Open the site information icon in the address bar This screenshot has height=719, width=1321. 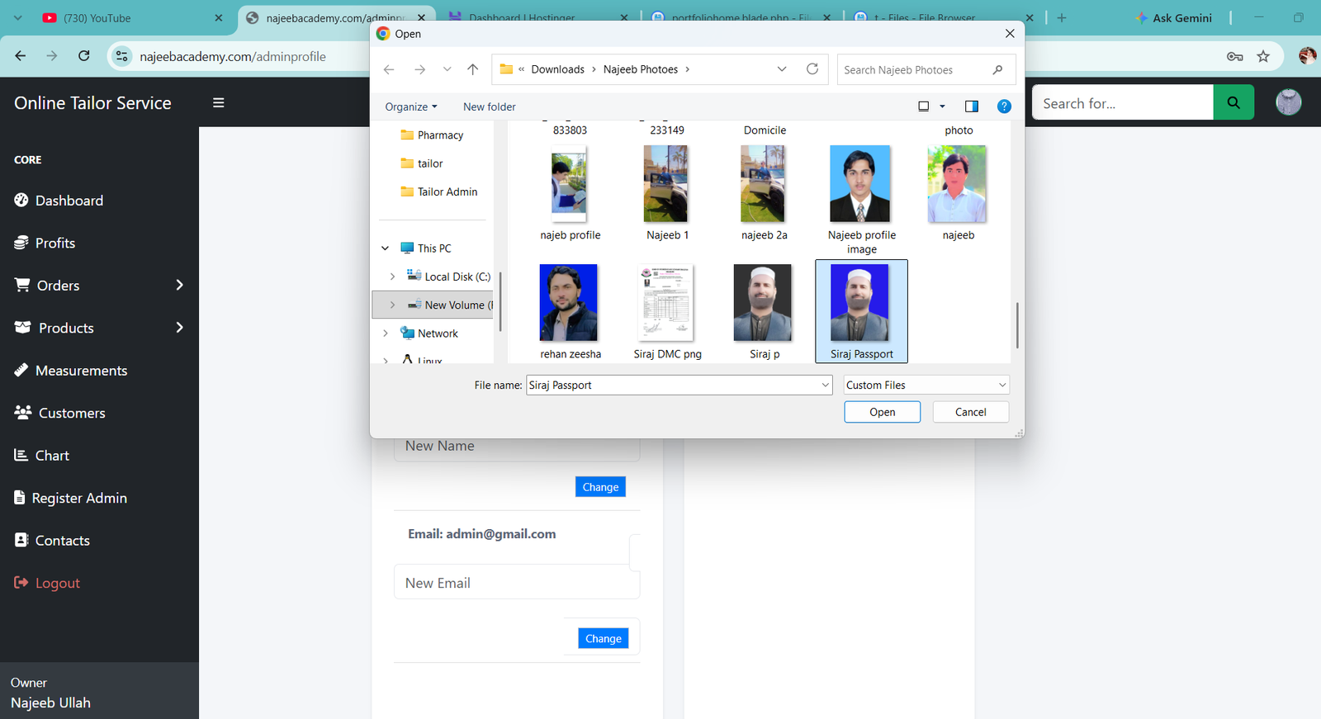click(122, 56)
